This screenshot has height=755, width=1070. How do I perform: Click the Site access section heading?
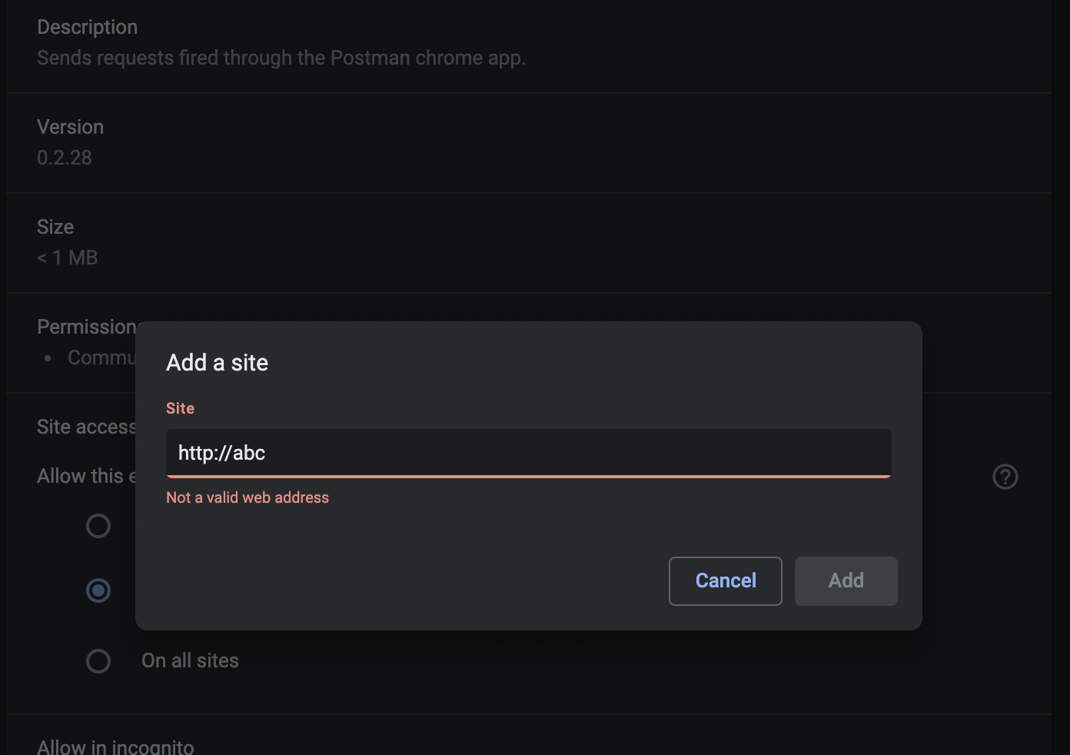86,426
